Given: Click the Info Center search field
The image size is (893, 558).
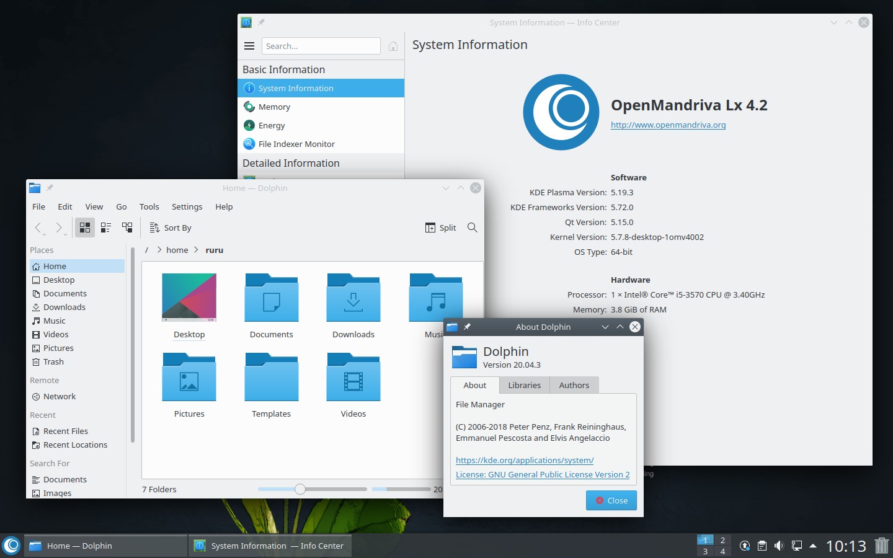Looking at the screenshot, I should coord(321,46).
